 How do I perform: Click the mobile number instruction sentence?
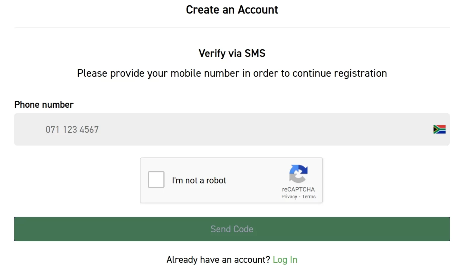pos(232,73)
